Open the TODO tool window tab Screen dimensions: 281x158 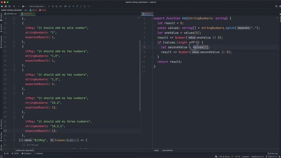[x=15, y=154]
